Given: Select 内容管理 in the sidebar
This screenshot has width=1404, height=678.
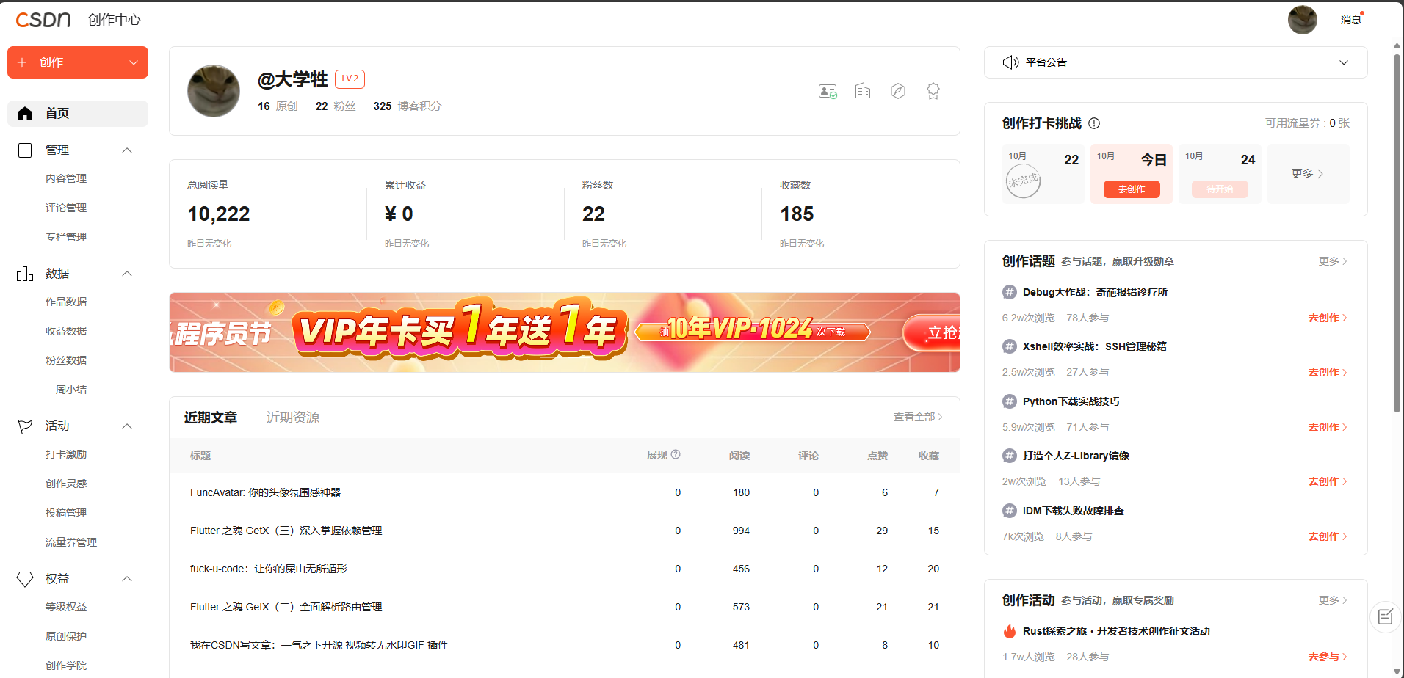Looking at the screenshot, I should tap(66, 178).
